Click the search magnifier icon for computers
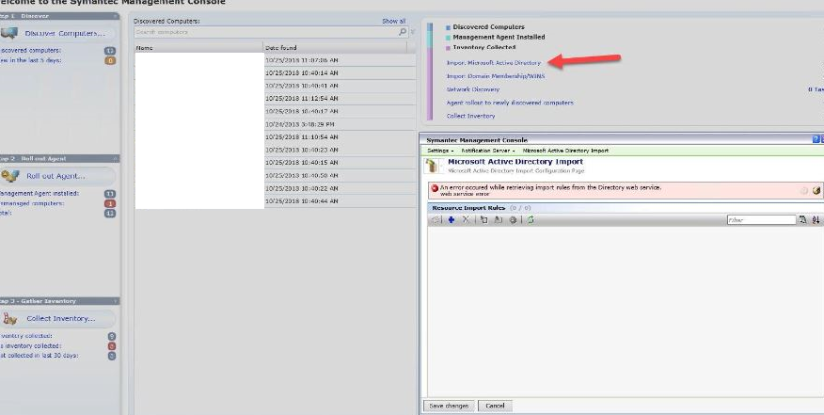 click(403, 32)
